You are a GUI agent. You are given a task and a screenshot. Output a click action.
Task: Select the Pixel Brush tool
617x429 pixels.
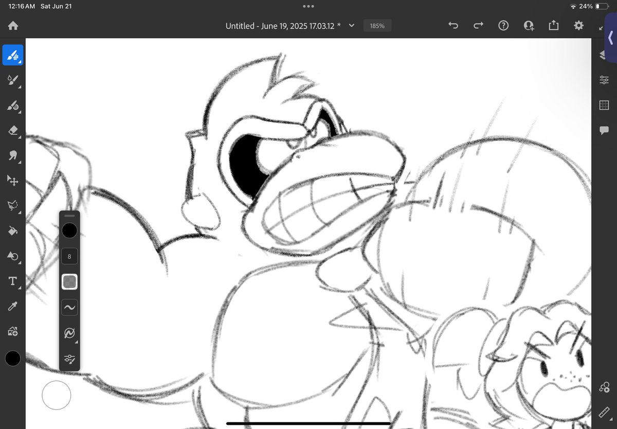click(13, 55)
